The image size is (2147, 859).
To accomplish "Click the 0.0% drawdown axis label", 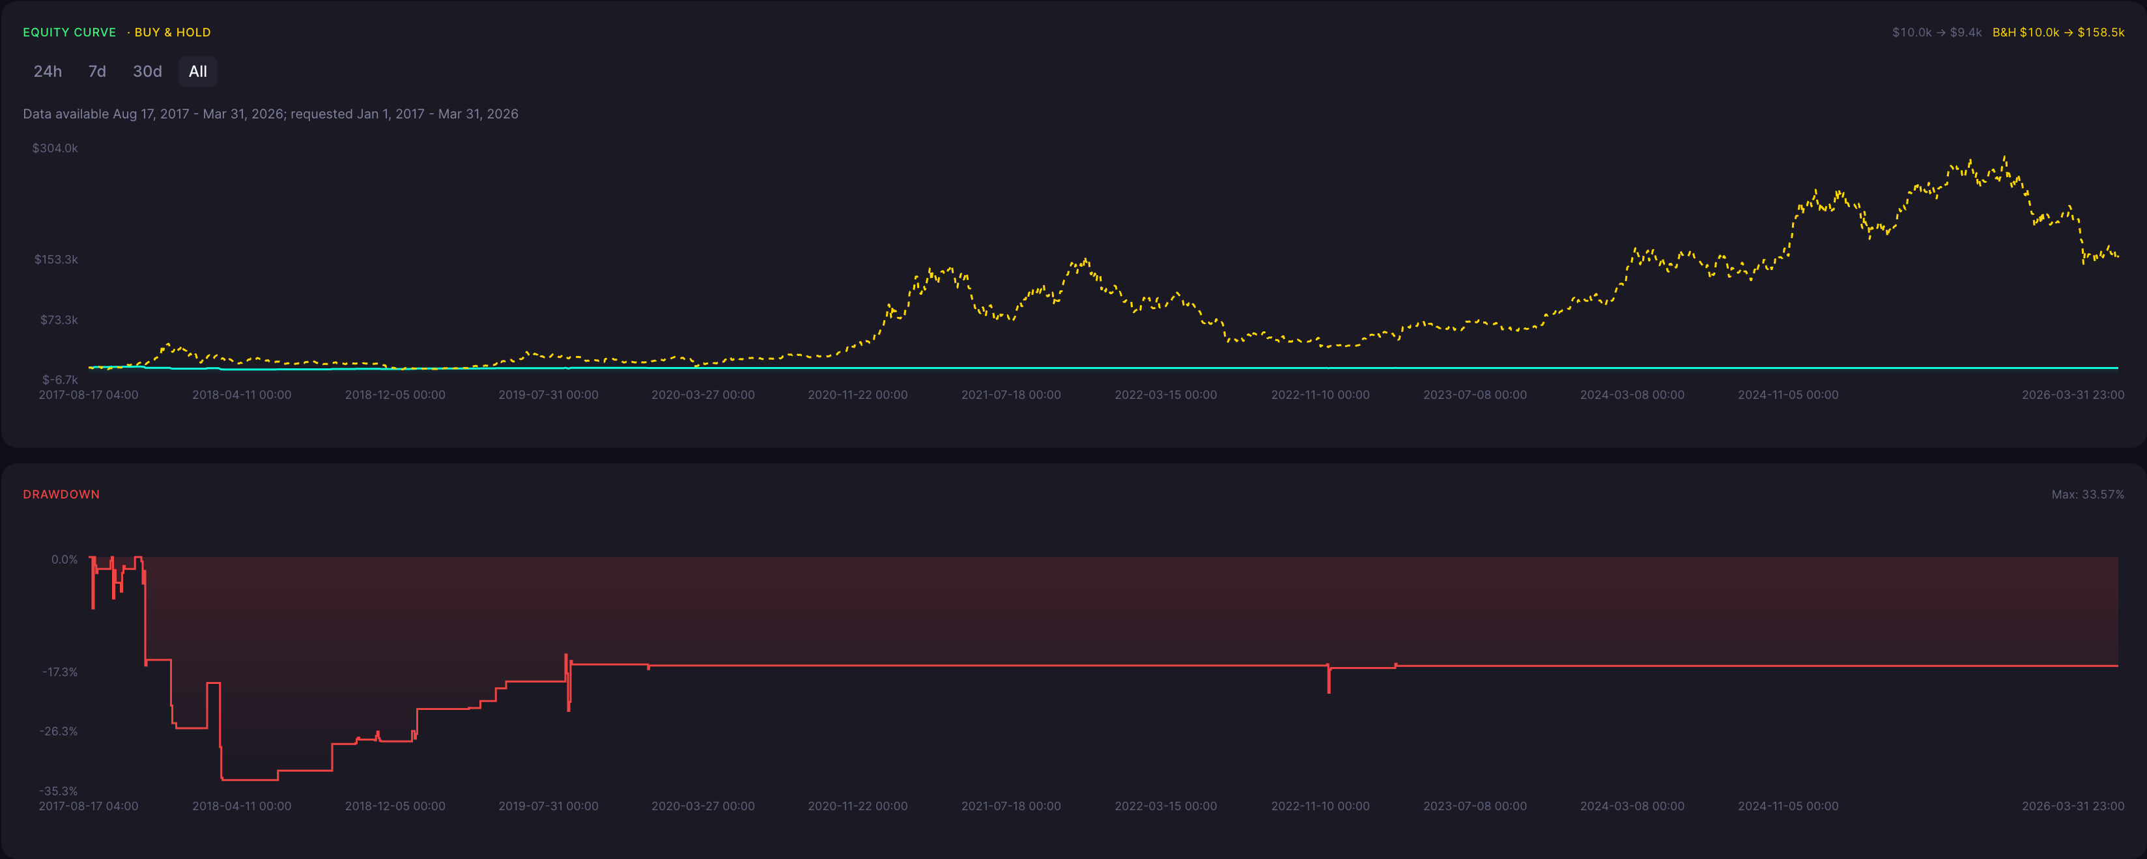I will coord(64,560).
